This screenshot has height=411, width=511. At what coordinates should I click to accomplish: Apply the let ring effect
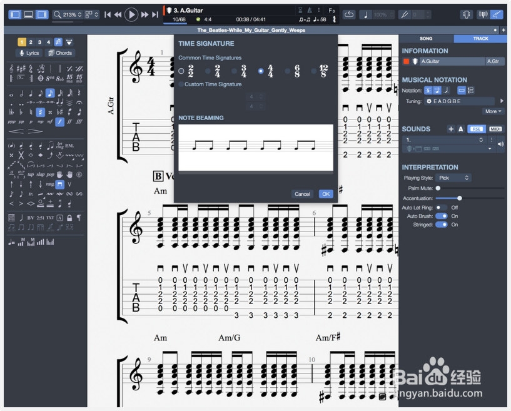[59, 145]
